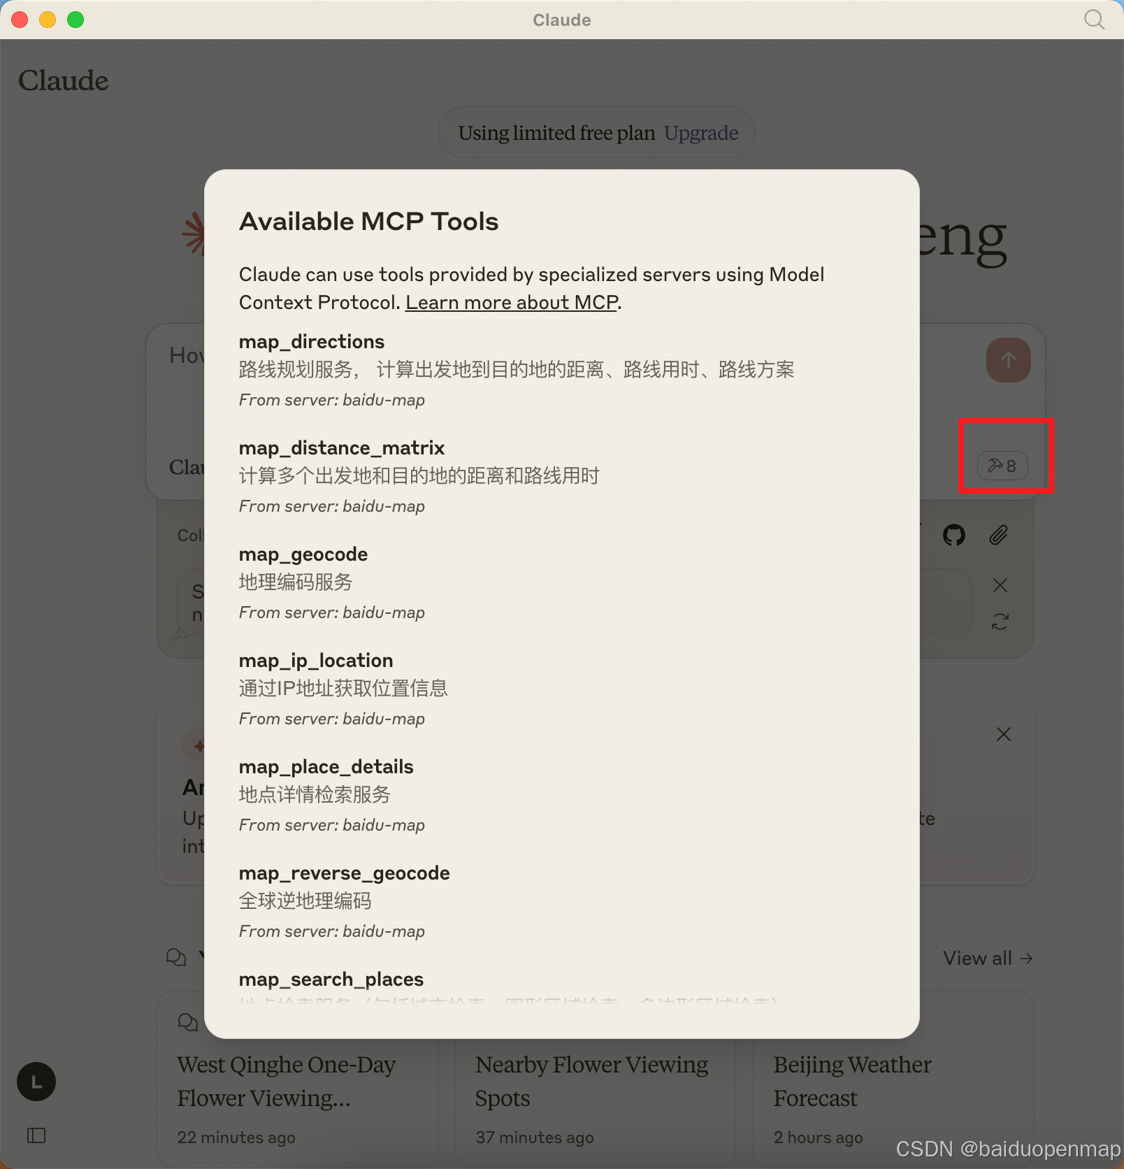Click the GitHub icon
1124x1169 pixels.
point(954,536)
